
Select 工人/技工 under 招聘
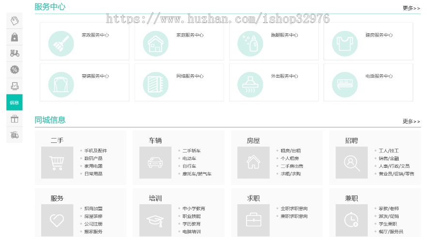pyautogui.click(x=389, y=151)
